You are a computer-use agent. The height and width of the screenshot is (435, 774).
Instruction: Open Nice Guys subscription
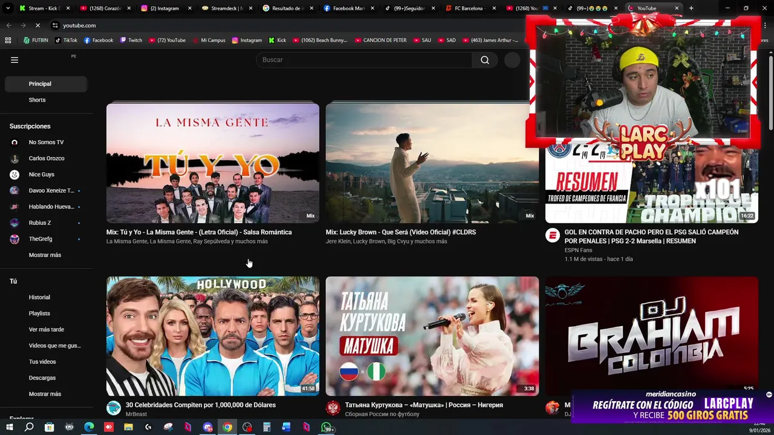tap(46, 175)
